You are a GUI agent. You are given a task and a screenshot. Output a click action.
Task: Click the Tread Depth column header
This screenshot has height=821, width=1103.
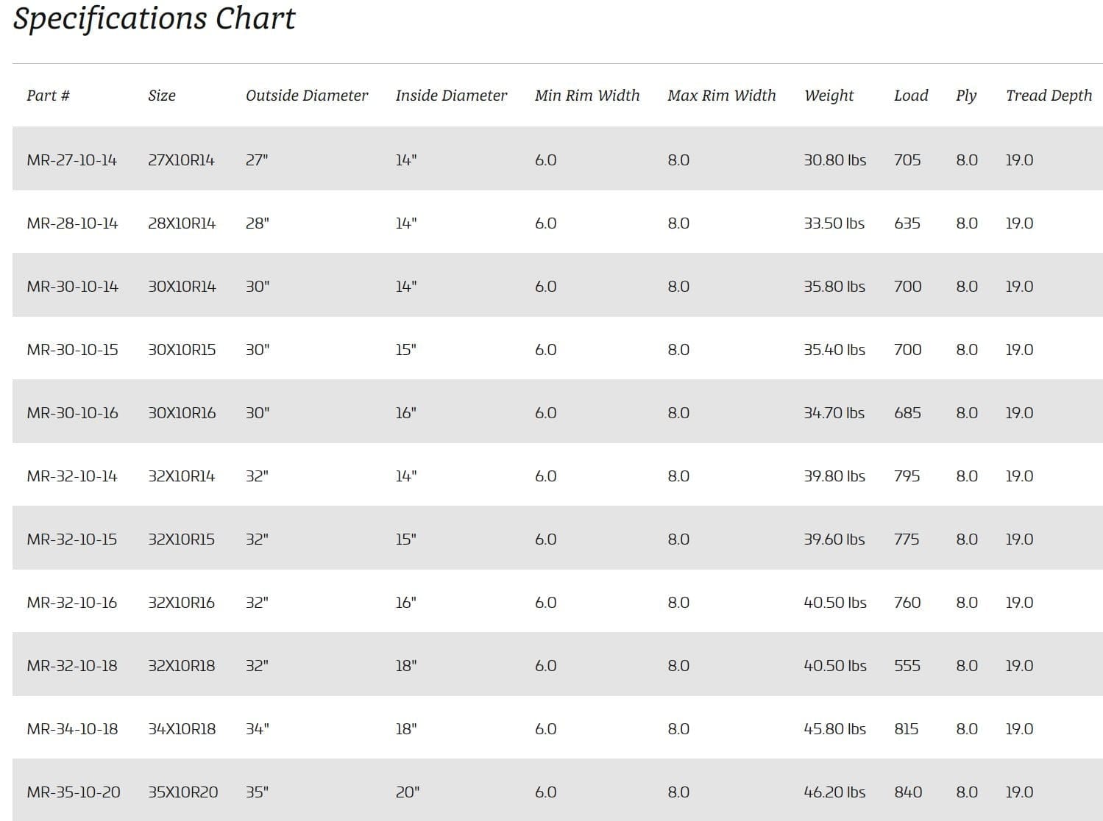pos(1049,96)
